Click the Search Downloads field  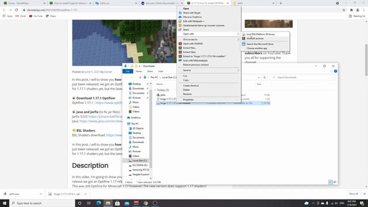tap(303, 78)
